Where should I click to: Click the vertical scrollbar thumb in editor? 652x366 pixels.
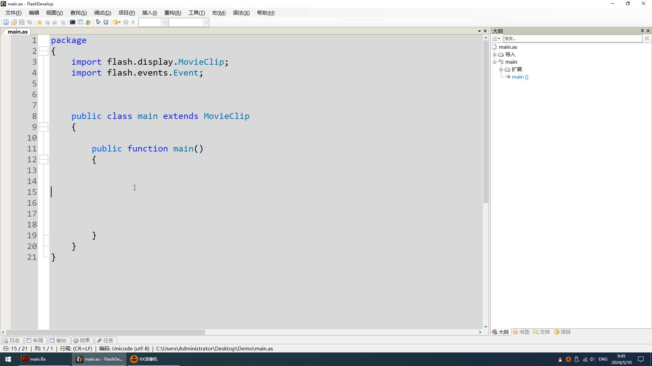coord(486,122)
